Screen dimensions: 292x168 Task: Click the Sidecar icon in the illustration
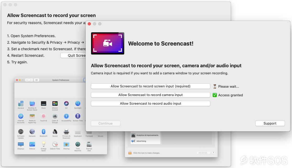coord(32,144)
